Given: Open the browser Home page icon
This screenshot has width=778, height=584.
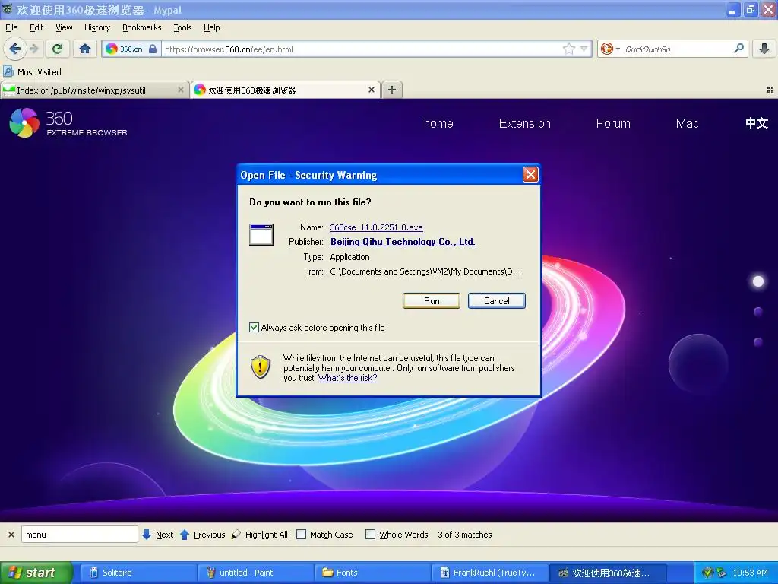Looking at the screenshot, I should coord(85,49).
